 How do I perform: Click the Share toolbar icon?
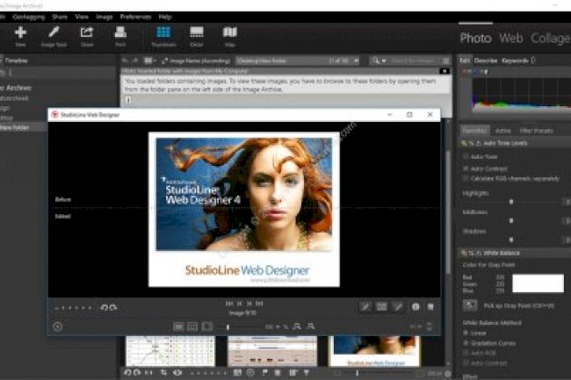[x=87, y=32]
